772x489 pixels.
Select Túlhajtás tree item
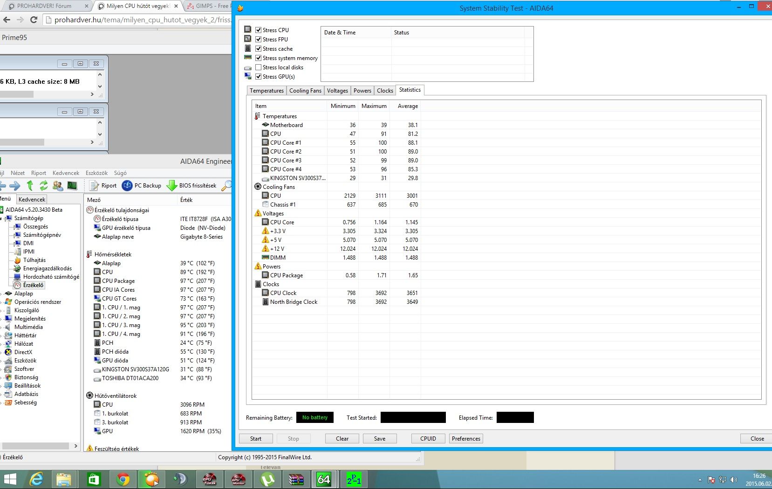tap(34, 260)
